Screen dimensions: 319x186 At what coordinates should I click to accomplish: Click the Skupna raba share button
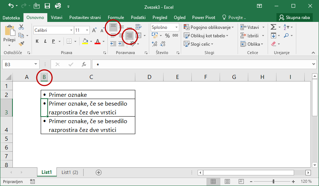[294, 18]
